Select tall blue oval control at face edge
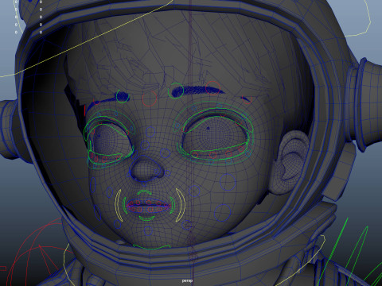Image resolution: width=382 pixels, height=286 pixels. [x=93, y=184]
